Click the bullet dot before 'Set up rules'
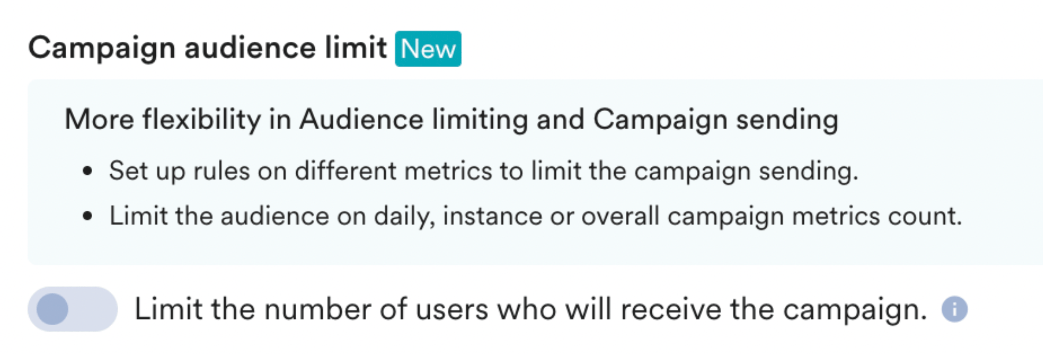1043x354 pixels. tap(88, 171)
